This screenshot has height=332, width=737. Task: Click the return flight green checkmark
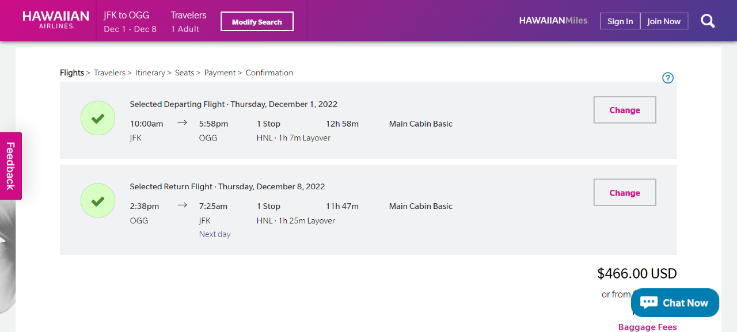tap(98, 201)
